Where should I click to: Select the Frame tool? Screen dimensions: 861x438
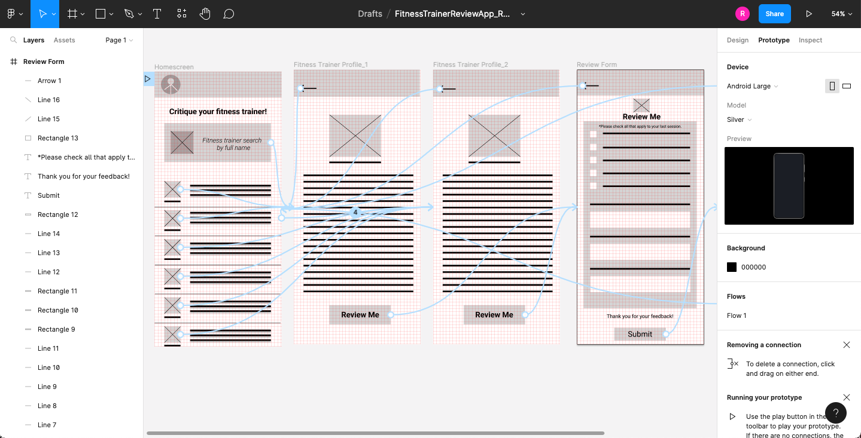point(72,14)
